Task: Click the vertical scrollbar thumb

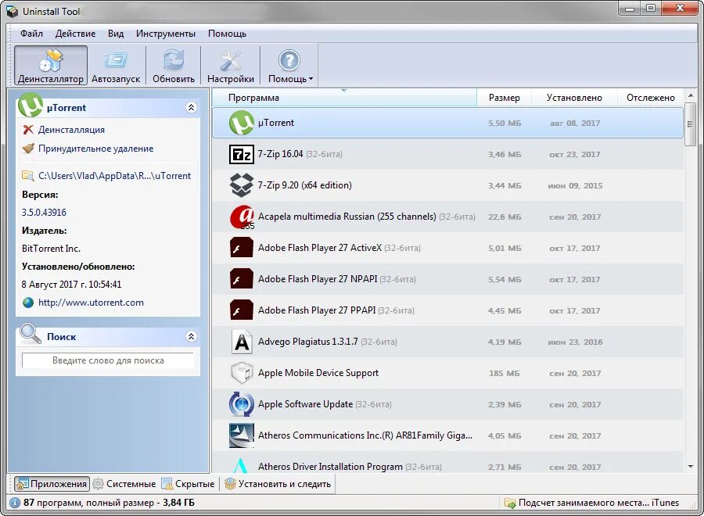Action: [x=691, y=124]
